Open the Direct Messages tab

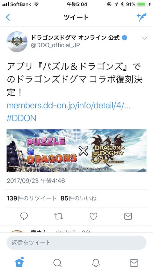click(134, 263)
